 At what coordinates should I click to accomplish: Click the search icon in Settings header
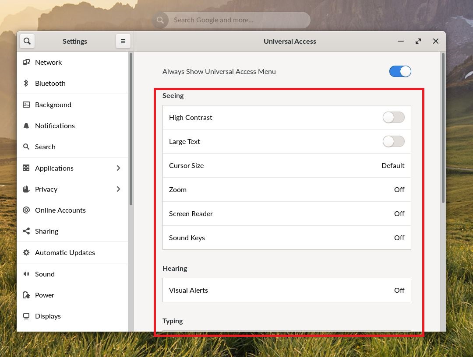click(27, 41)
